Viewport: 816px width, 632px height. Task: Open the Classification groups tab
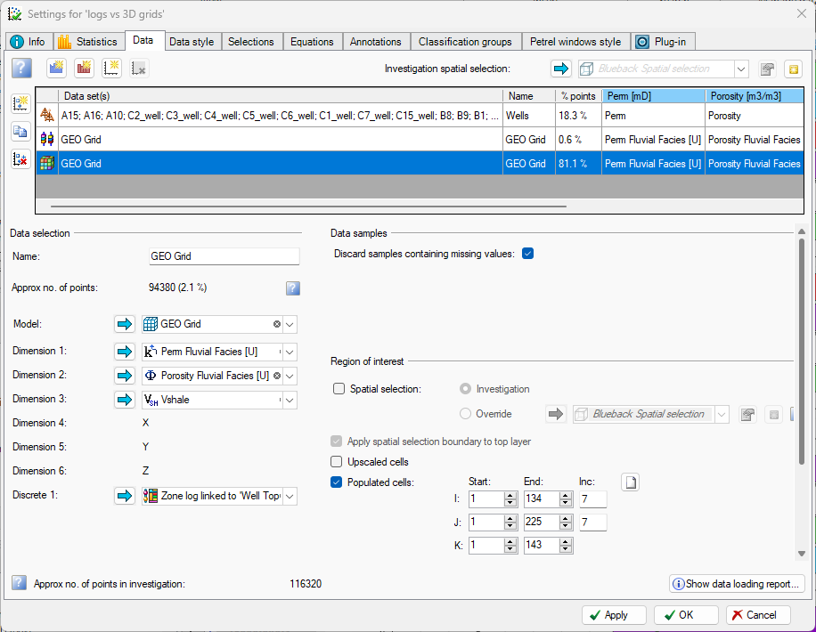coord(465,42)
